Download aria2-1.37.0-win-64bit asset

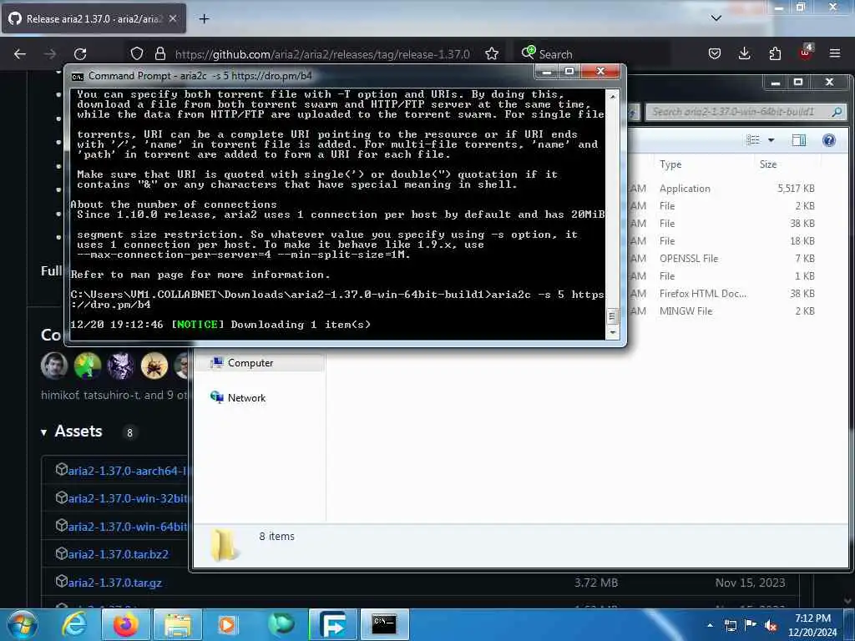[x=128, y=527]
